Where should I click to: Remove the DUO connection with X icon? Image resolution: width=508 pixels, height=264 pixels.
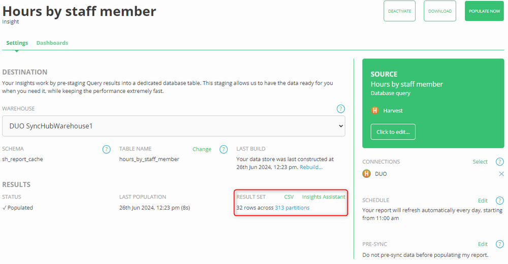click(x=501, y=174)
